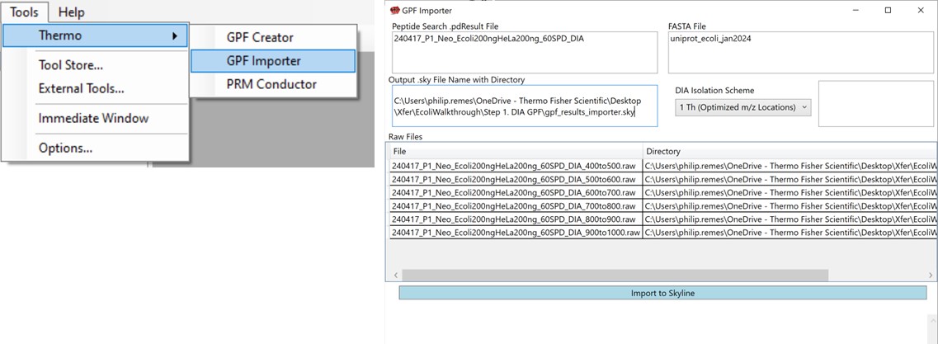
Task: Open the DIA Isolation Scheme dropdown
Action: (743, 108)
